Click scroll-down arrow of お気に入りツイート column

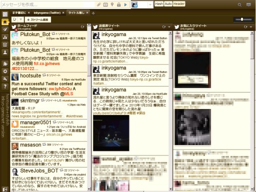point(252,189)
